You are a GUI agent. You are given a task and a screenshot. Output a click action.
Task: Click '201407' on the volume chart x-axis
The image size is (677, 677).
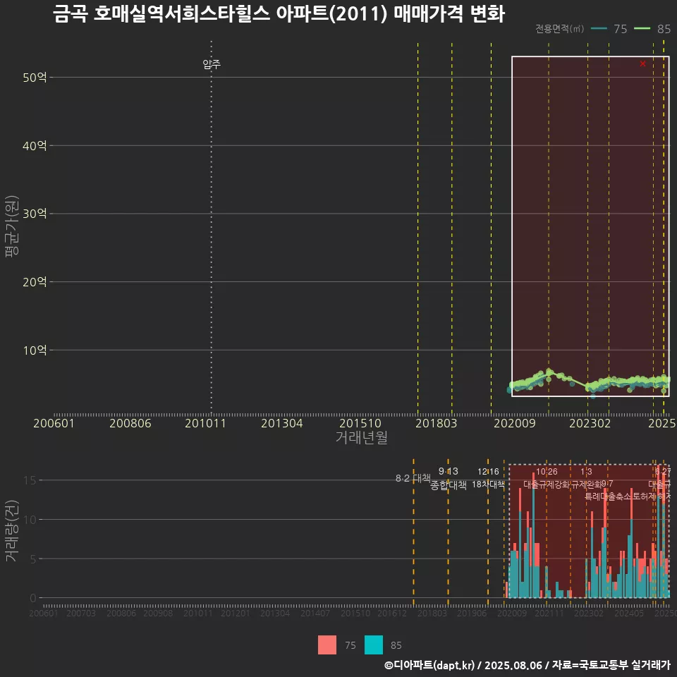click(315, 613)
